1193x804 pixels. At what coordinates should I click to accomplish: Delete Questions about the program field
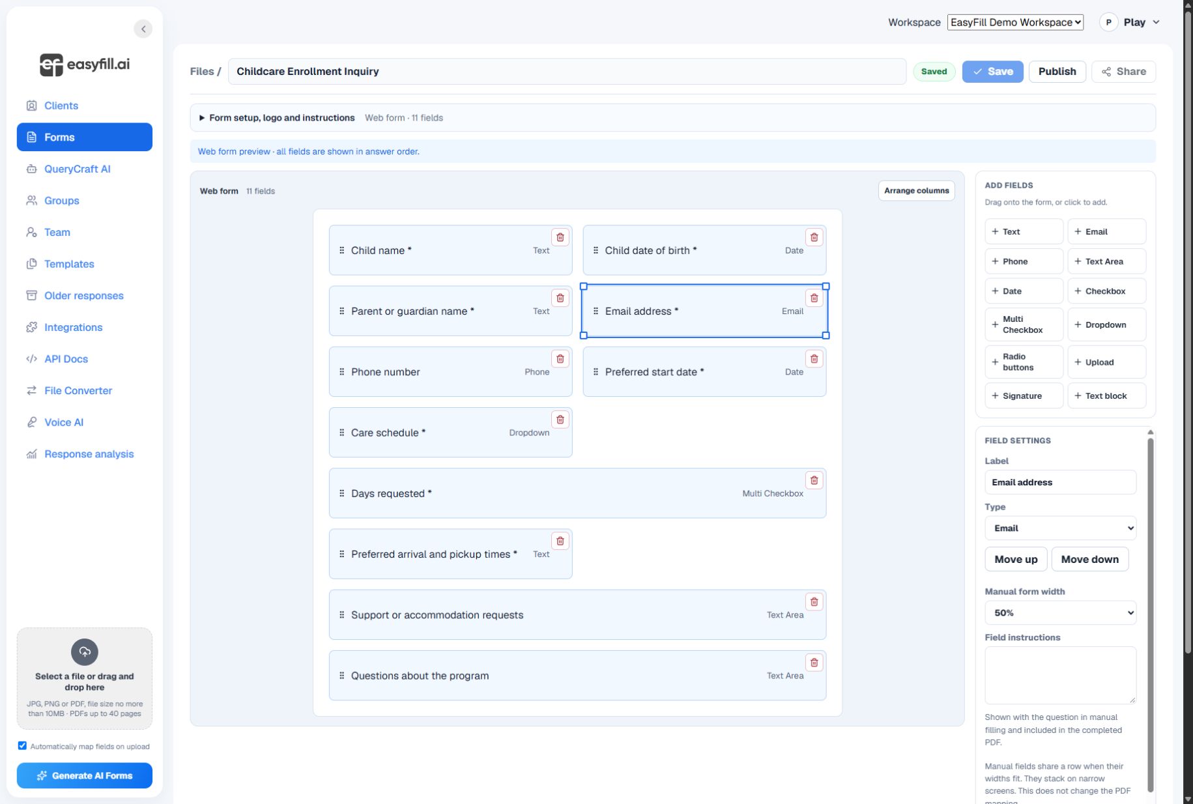point(814,663)
